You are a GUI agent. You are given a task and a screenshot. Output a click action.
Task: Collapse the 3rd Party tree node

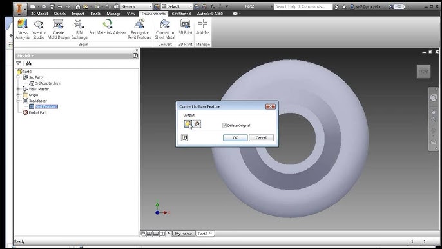18,77
